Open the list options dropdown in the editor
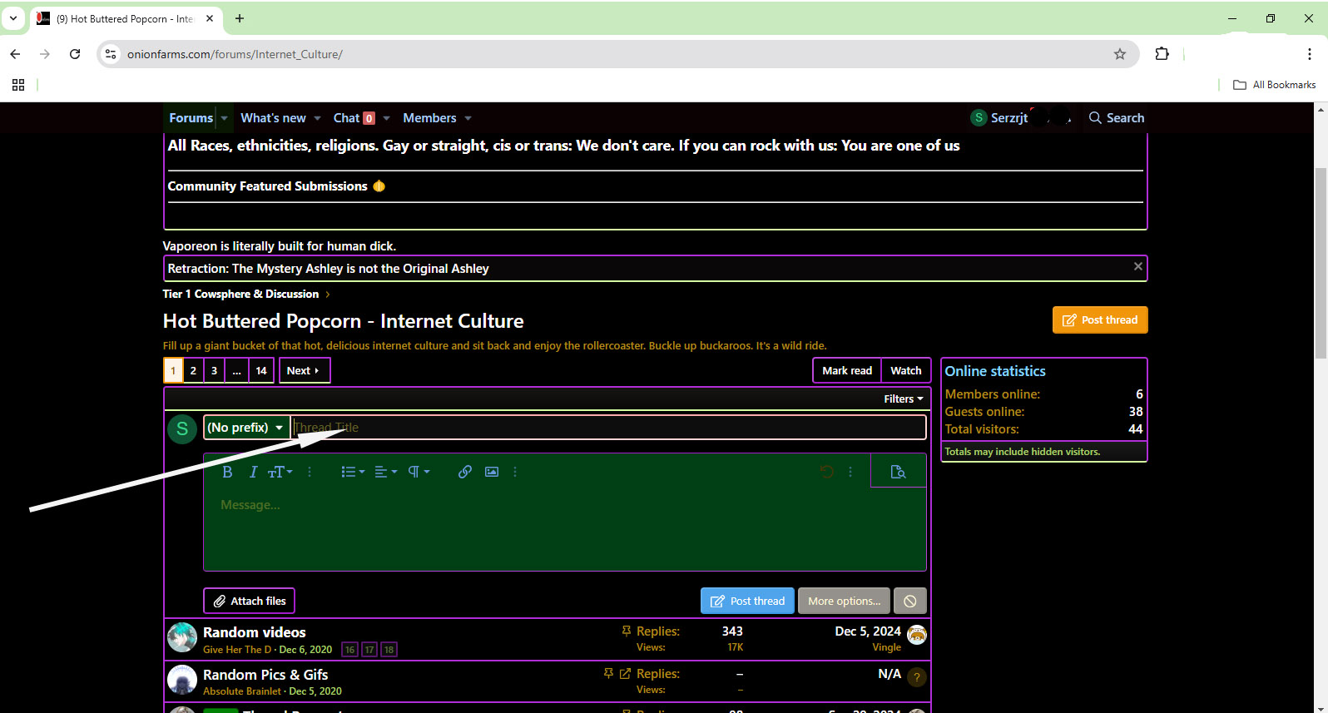The image size is (1328, 713). 353,472
